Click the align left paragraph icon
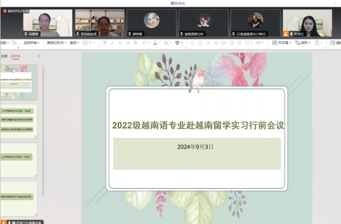This screenshot has width=341, height=224. tap(192, 42)
